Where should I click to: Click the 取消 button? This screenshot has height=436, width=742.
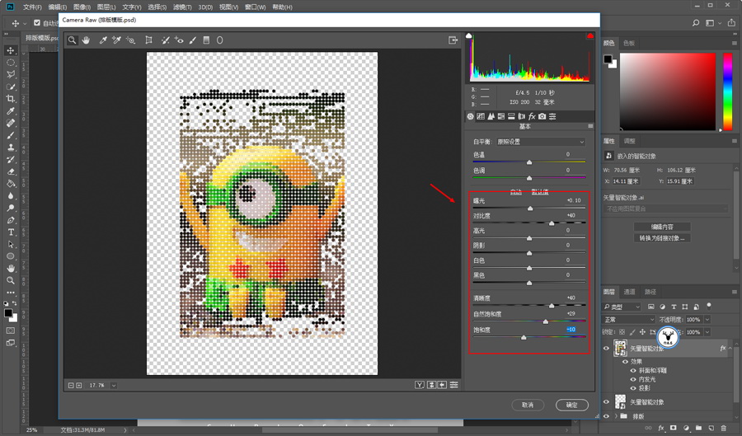tap(528, 405)
